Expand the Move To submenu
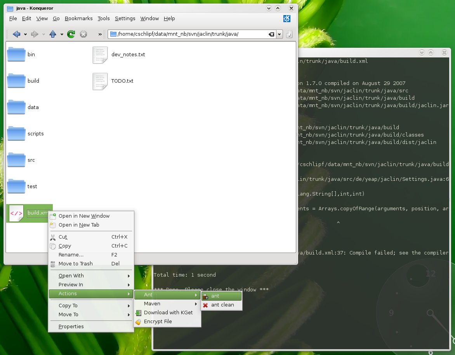 (x=91, y=315)
